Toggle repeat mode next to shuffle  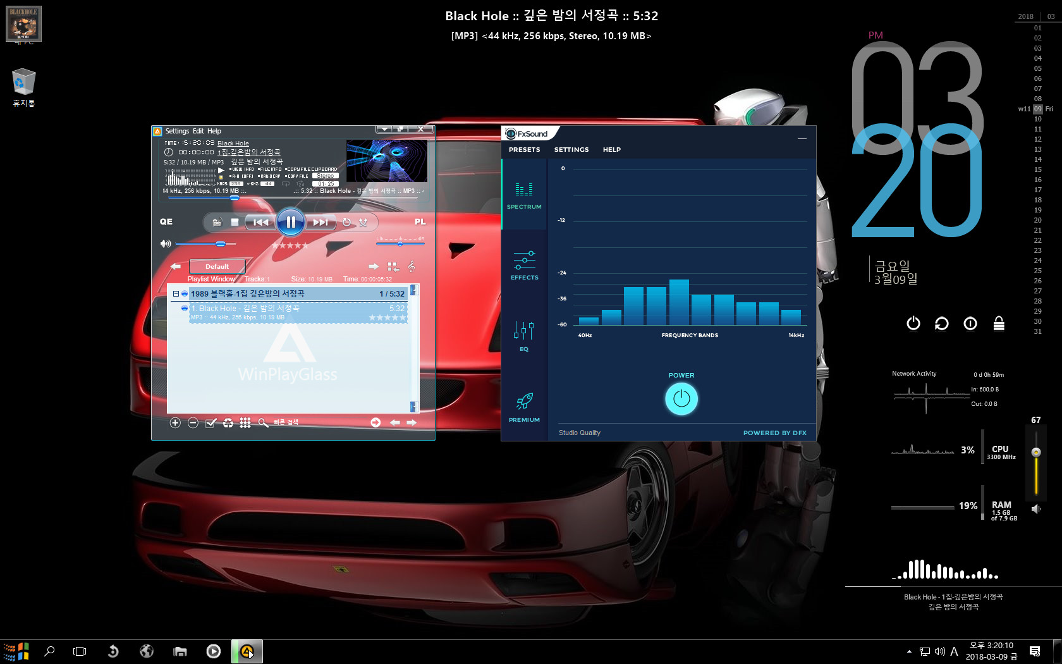point(346,222)
